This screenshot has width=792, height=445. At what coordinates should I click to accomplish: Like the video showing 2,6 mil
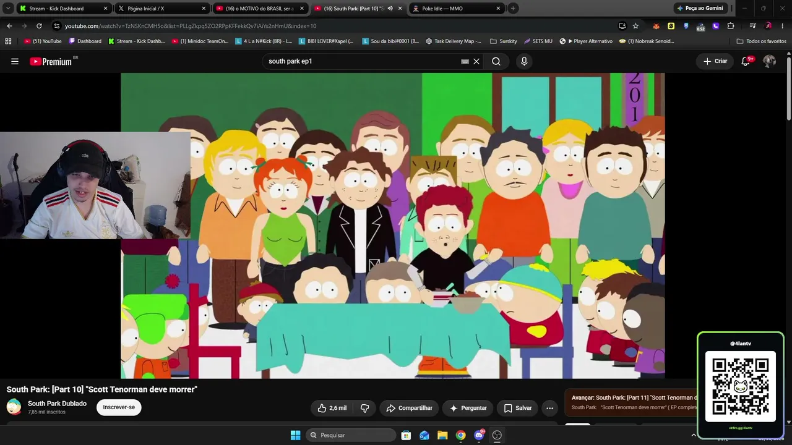[332, 408]
